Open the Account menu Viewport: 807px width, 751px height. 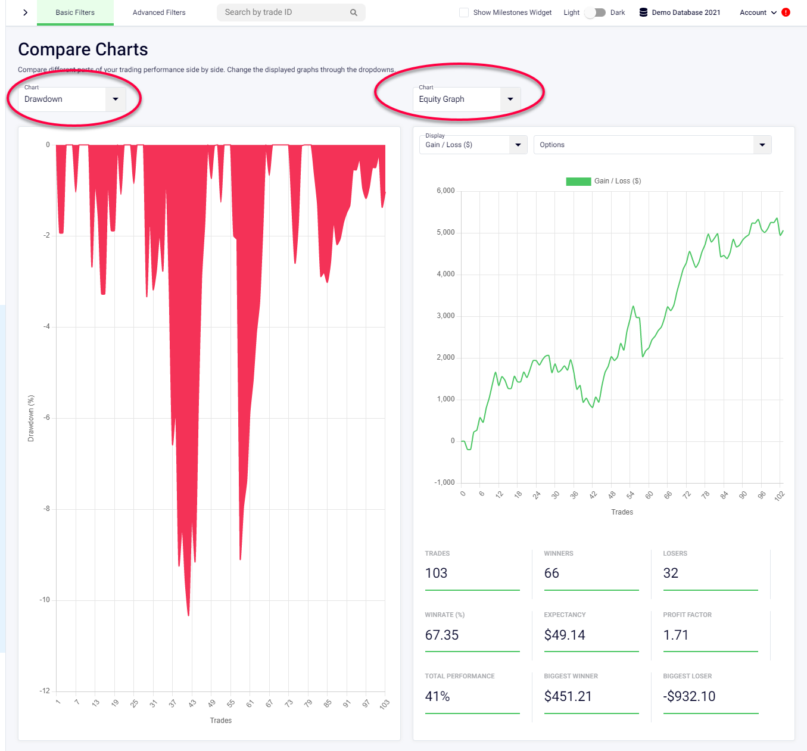pyautogui.click(x=753, y=13)
